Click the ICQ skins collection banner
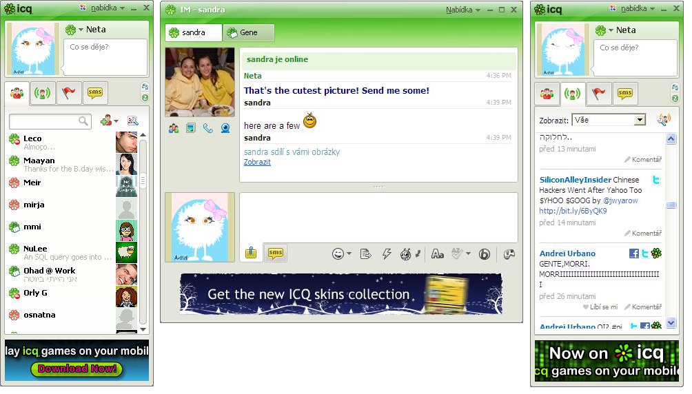Viewport: 692px width, 394px height. (x=340, y=294)
